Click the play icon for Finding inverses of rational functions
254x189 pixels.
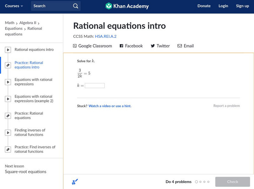coord(8,132)
